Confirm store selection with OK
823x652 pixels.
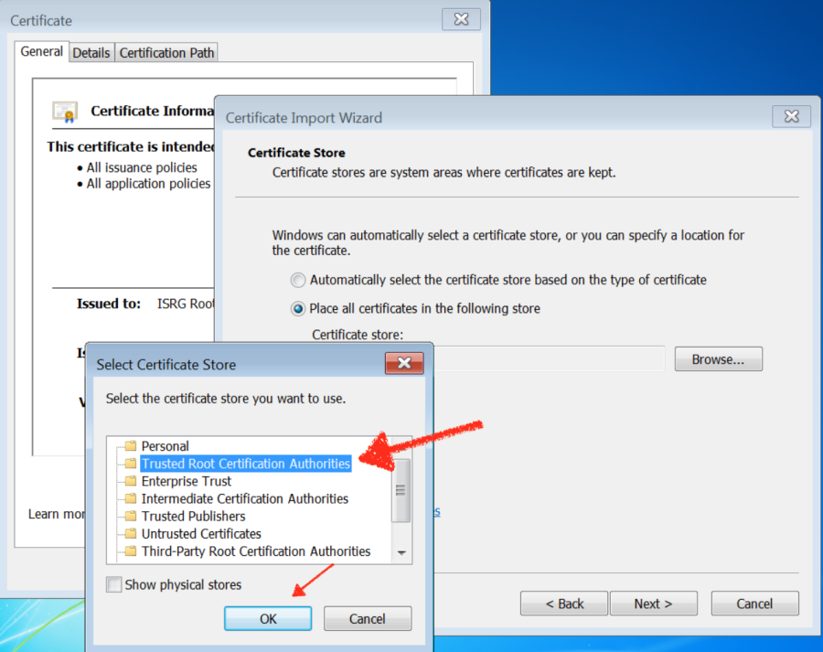(x=267, y=618)
